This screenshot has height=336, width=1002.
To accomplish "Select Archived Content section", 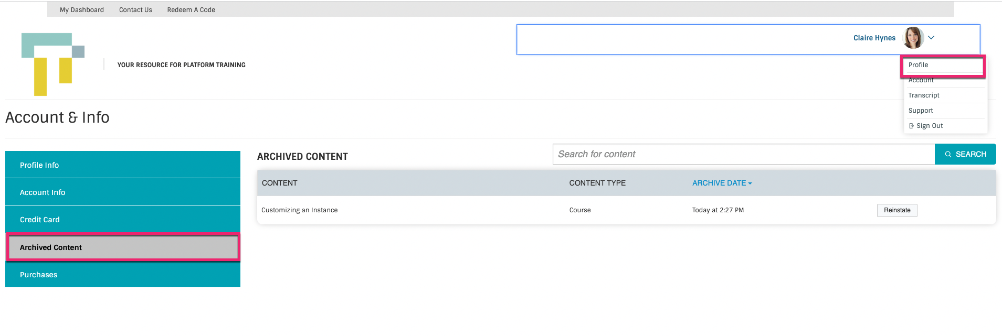I will [x=123, y=247].
